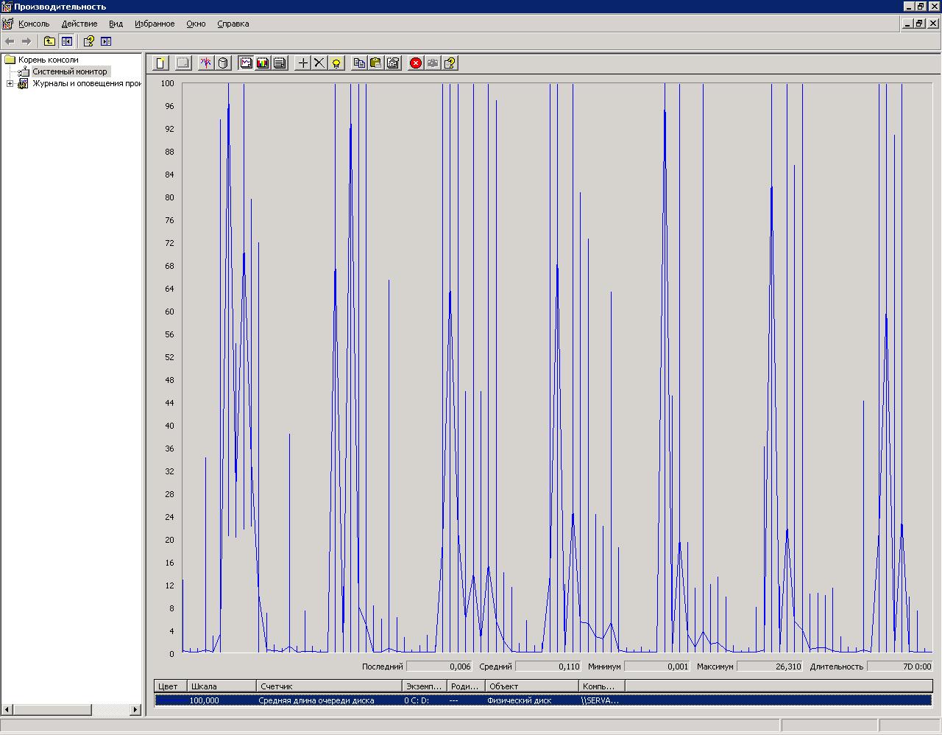Click the Add counter plus icon

click(302, 63)
